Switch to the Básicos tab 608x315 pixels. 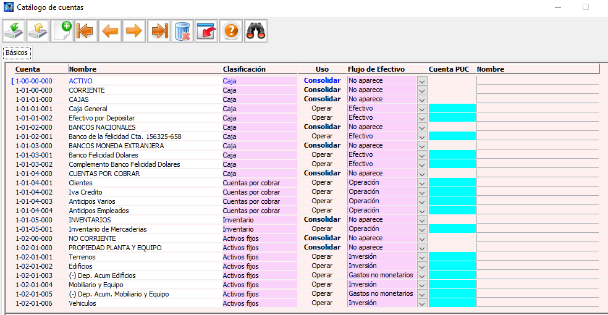[x=16, y=53]
